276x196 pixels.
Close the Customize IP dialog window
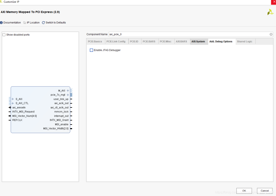pyautogui.click(x=273, y=2)
